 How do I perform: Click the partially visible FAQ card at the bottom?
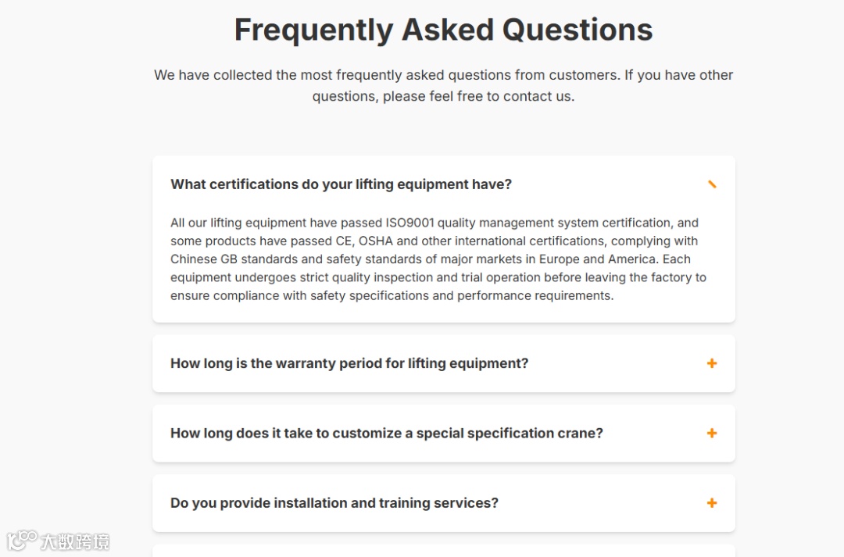[x=443, y=551]
